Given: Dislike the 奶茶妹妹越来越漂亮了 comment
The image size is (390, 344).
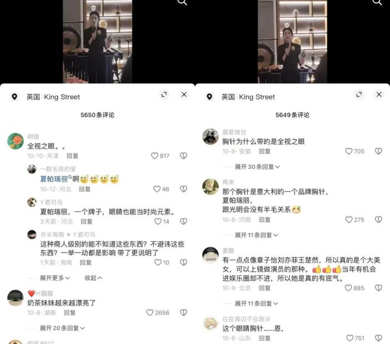Looking at the screenshot, I should (x=183, y=312).
